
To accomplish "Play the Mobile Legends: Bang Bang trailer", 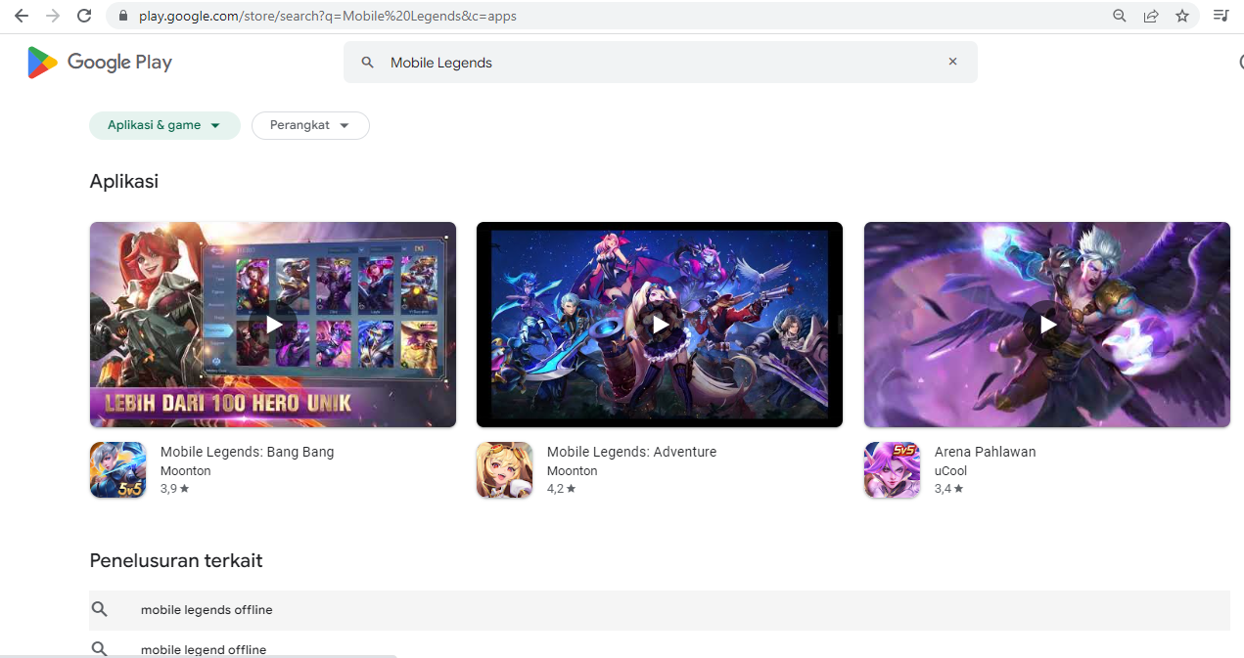I will pos(273,325).
